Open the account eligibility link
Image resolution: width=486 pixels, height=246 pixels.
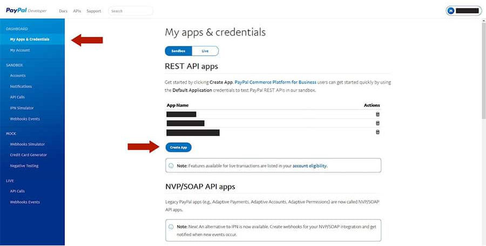pyautogui.click(x=309, y=165)
